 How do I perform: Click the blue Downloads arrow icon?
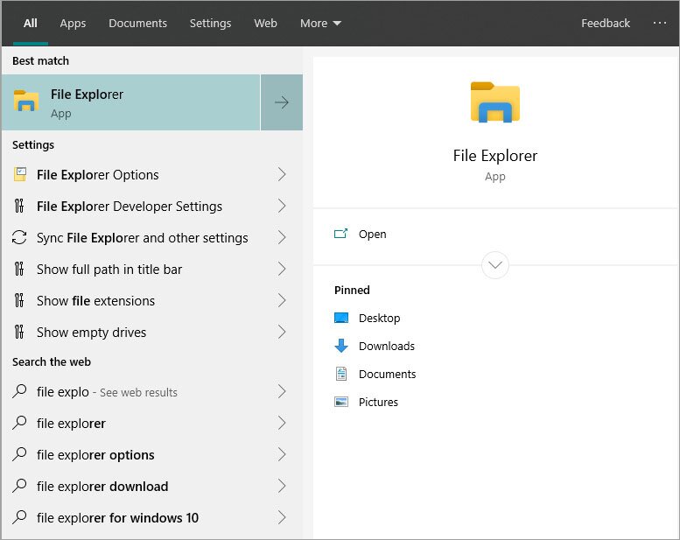(x=341, y=347)
